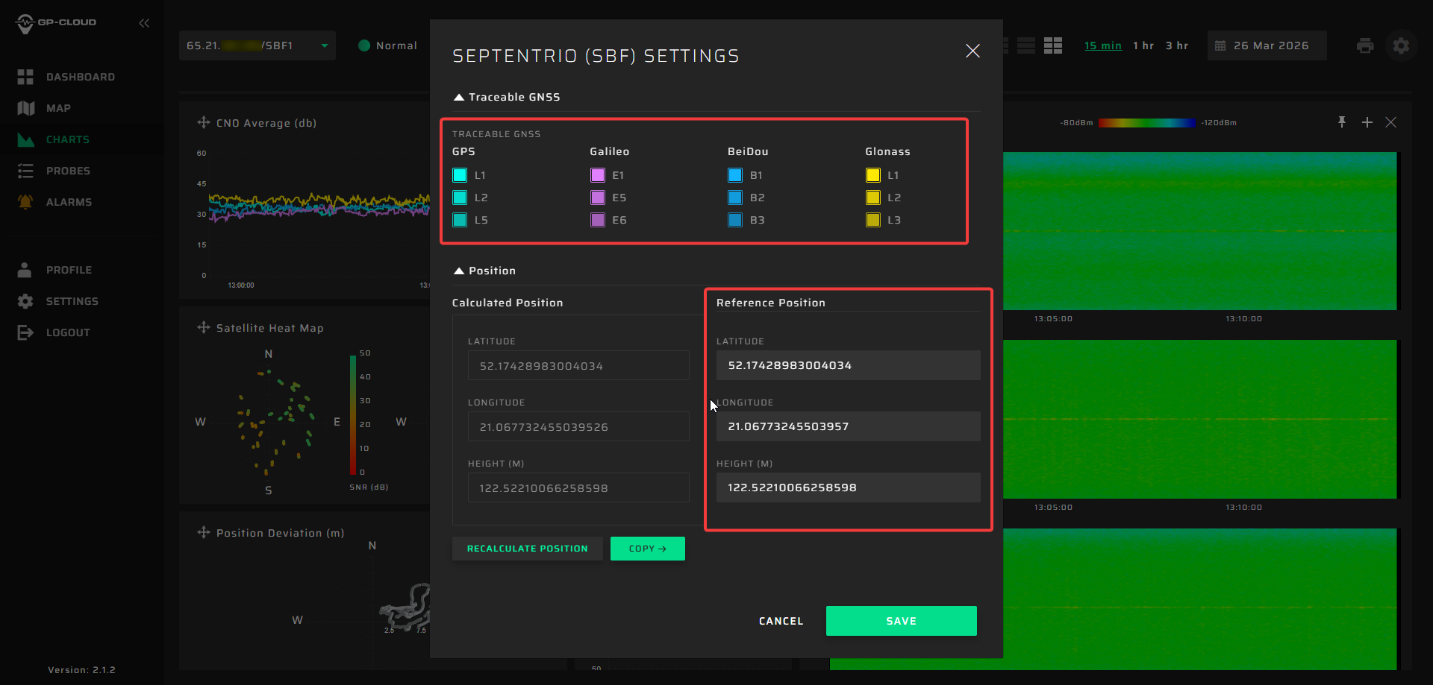Open the Probes section
Screen dimensions: 1433x685
68,171
